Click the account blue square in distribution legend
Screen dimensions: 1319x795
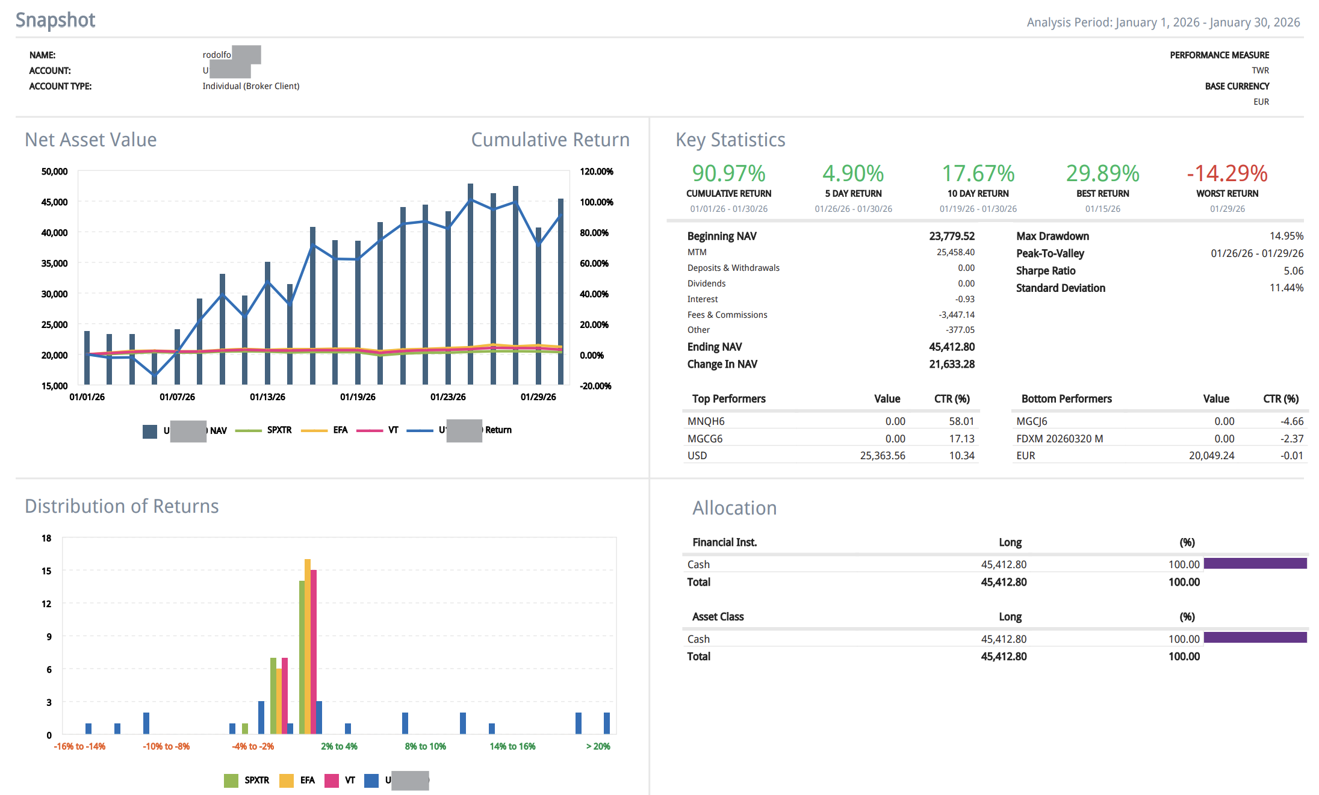[371, 781]
